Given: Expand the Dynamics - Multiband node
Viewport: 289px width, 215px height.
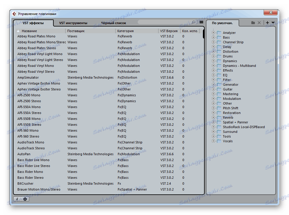Looking at the screenshot, I should (x=213, y=65).
